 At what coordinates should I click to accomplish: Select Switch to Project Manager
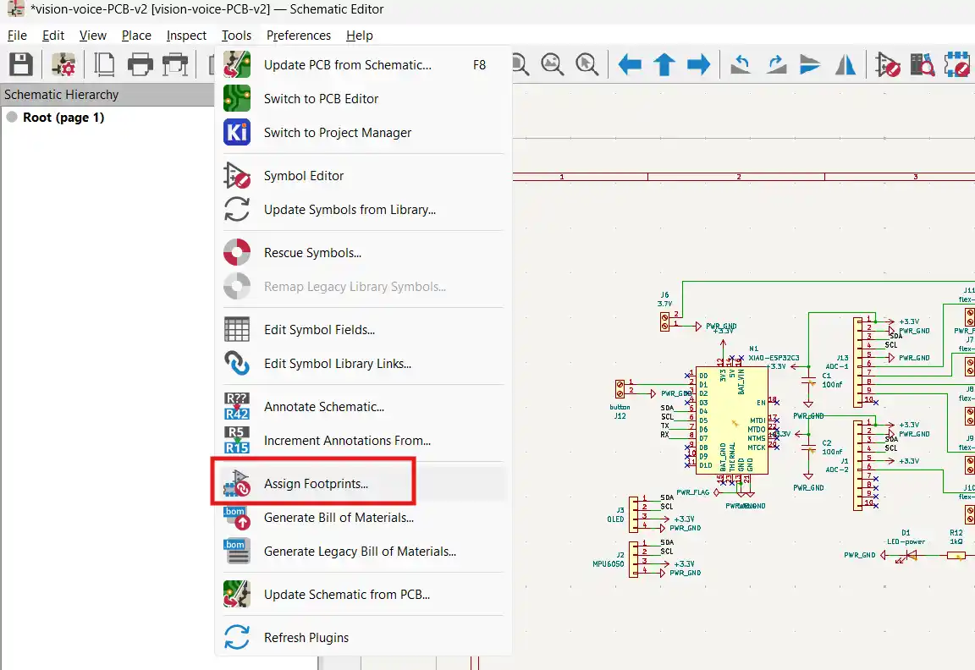pyautogui.click(x=363, y=132)
